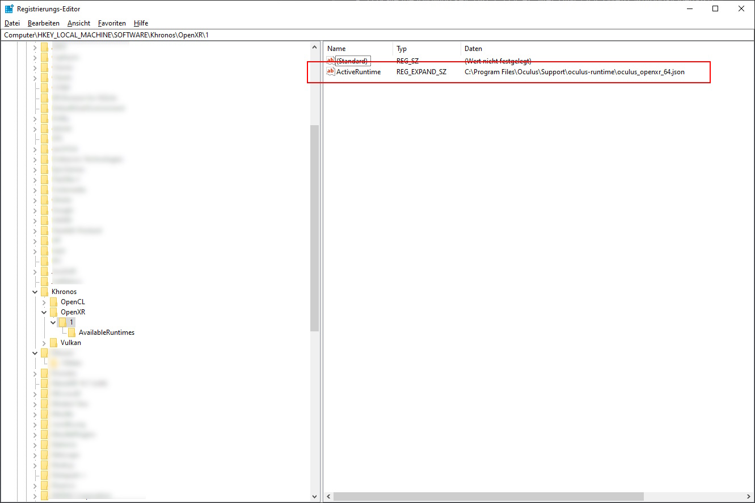Open the Datei menu
Viewport: 755px width, 503px height.
(12, 23)
